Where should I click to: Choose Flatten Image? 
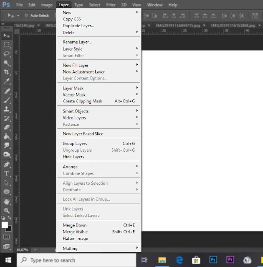pos(99,239)
